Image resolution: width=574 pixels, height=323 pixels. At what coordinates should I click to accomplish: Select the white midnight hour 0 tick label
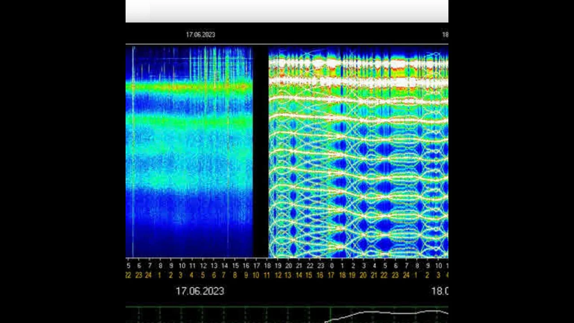click(331, 266)
